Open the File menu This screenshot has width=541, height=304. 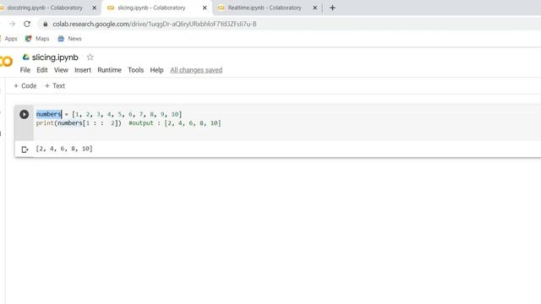click(25, 70)
